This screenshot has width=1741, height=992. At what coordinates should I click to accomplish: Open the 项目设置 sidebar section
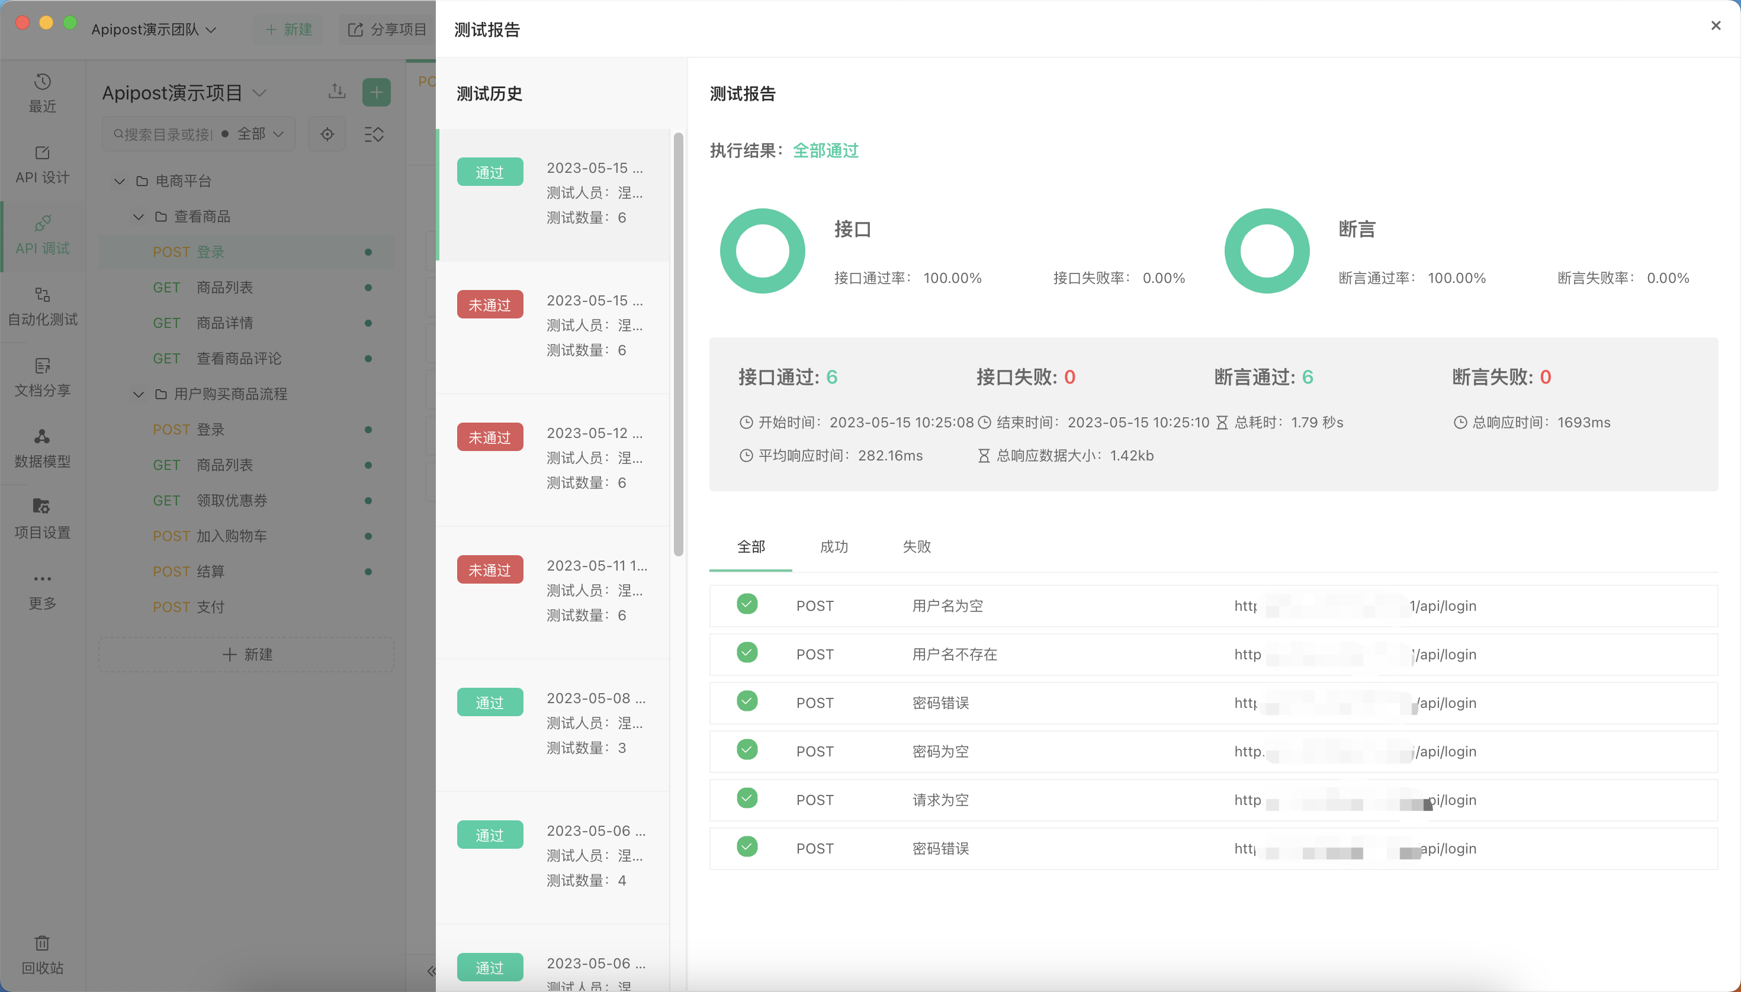coord(42,518)
